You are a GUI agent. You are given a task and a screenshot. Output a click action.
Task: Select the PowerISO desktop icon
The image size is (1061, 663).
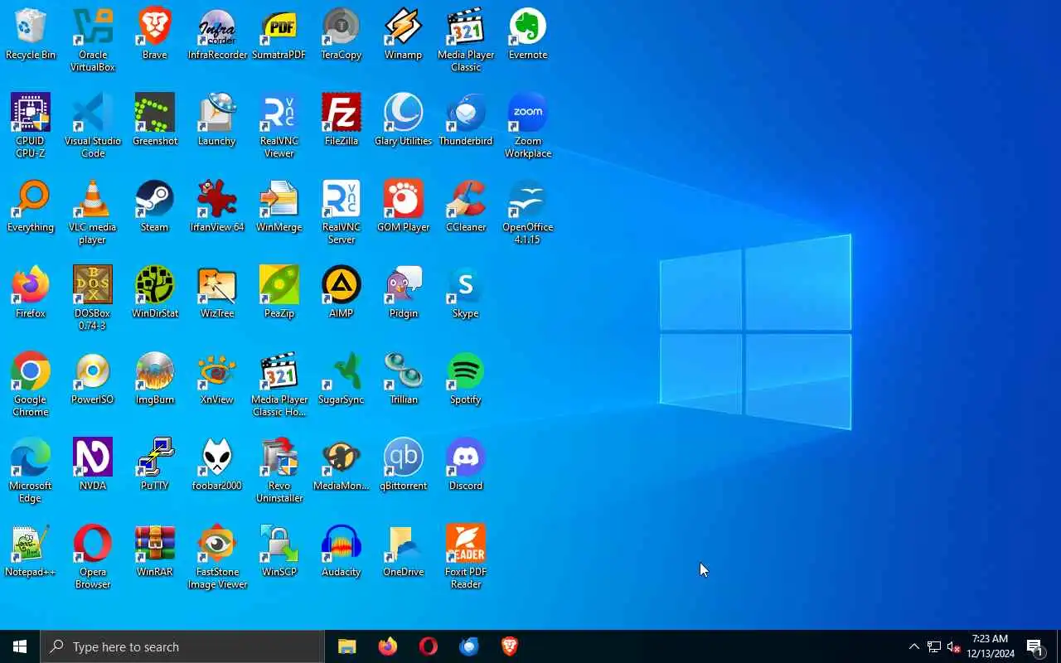tap(93, 380)
